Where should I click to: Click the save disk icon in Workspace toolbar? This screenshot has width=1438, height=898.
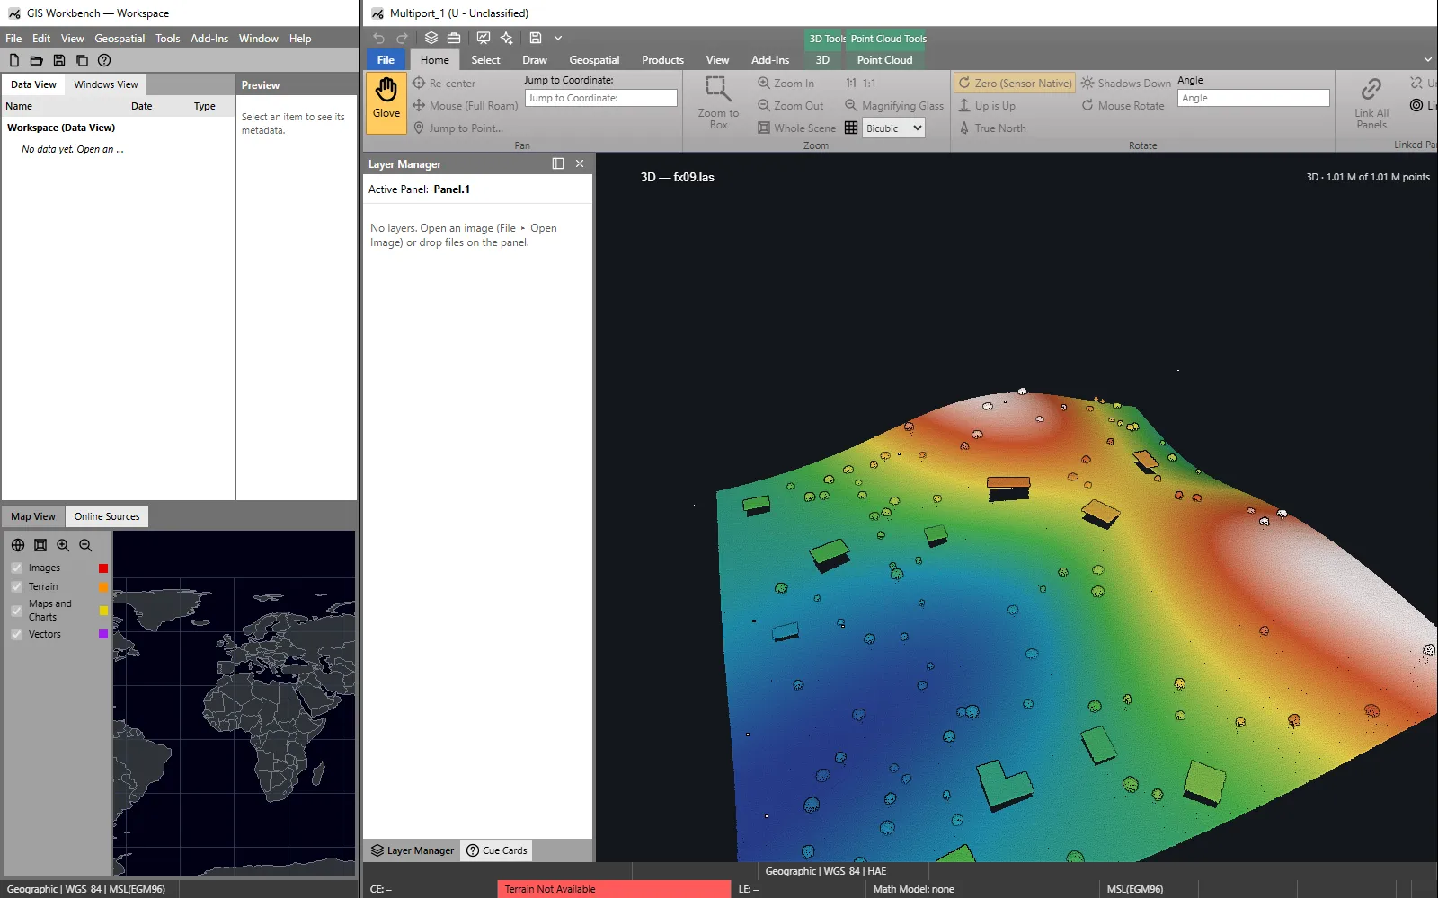click(x=59, y=60)
